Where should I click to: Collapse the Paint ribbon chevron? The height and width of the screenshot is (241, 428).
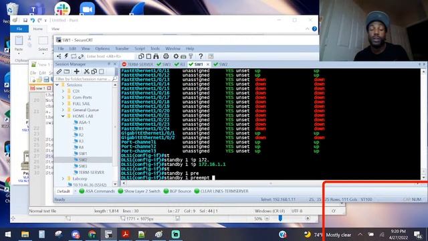click(308, 29)
